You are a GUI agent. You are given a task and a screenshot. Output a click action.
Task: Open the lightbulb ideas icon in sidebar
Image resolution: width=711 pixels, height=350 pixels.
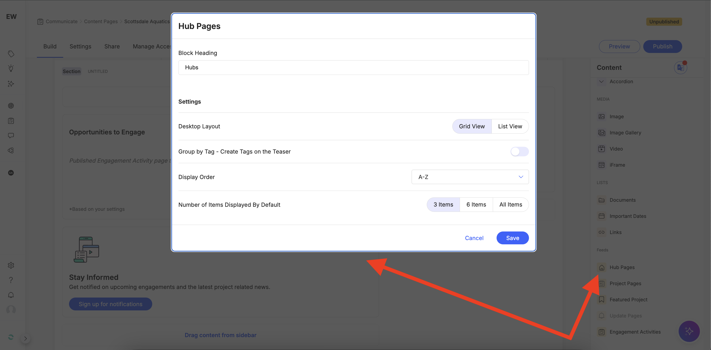(x=11, y=68)
